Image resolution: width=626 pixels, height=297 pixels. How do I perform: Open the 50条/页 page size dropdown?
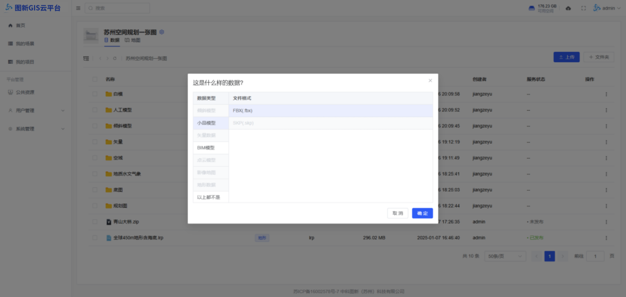(x=505, y=256)
